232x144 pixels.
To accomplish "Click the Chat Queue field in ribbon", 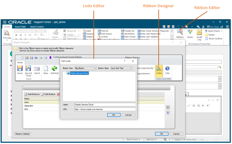I will (x=105, y=34).
